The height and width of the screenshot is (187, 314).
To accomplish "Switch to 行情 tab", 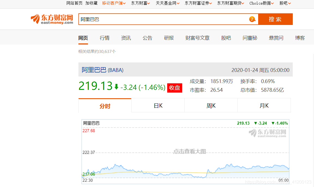I will [105, 38].
